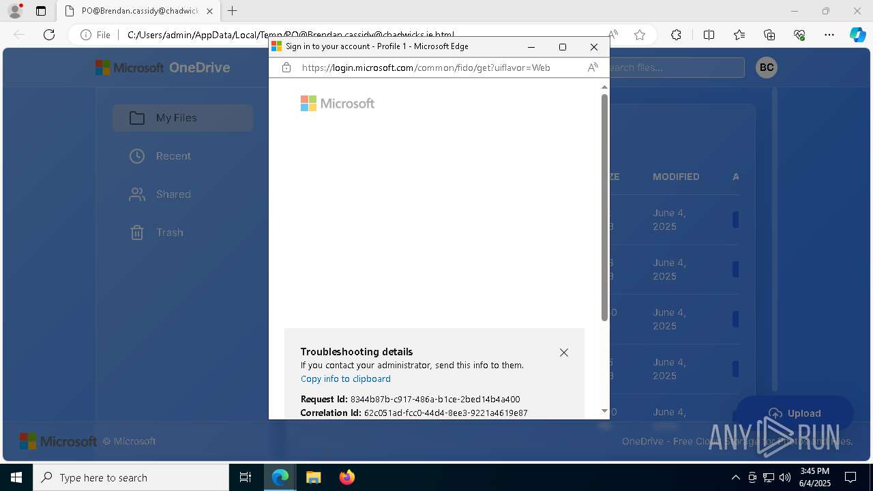
Task: Open the notification center icon
Action: tap(850, 477)
